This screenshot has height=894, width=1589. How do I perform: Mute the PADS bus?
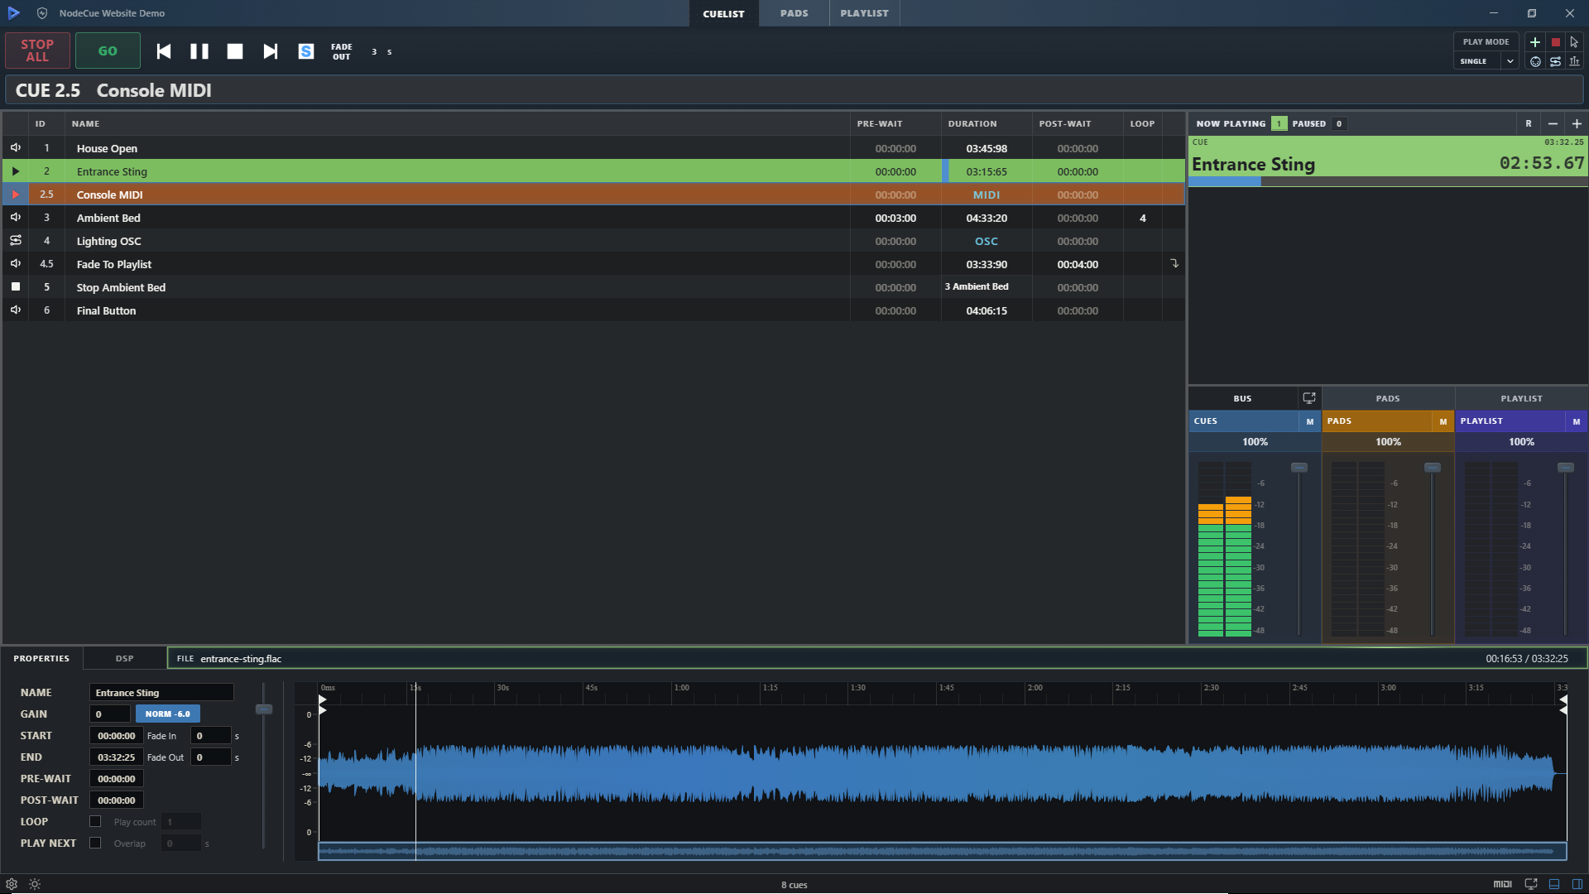1443,421
